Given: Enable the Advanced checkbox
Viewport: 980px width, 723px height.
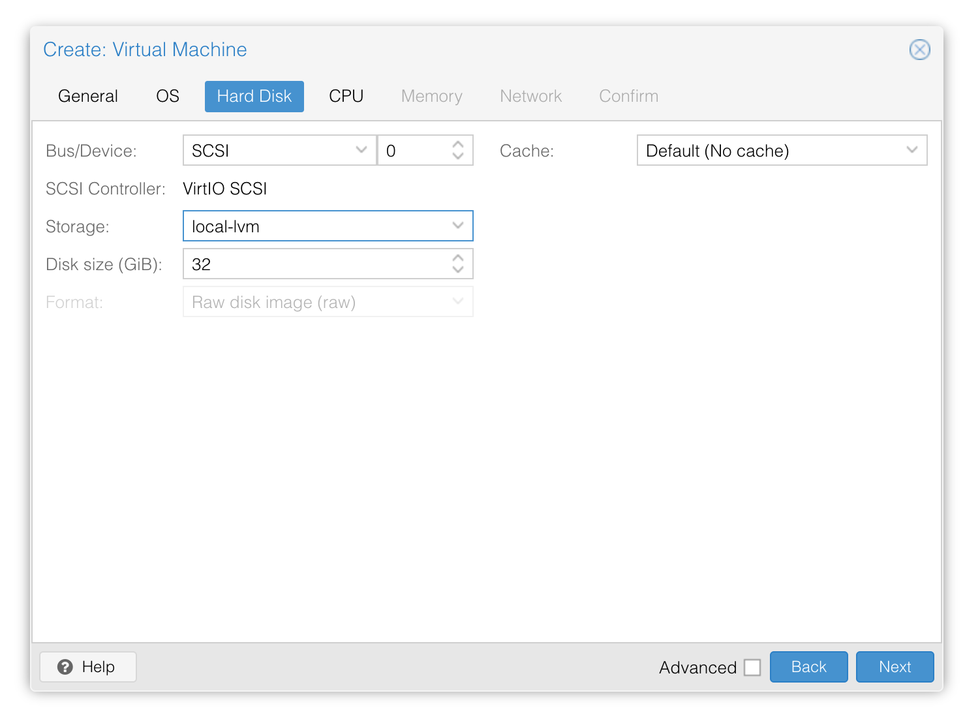Looking at the screenshot, I should tap(752, 668).
